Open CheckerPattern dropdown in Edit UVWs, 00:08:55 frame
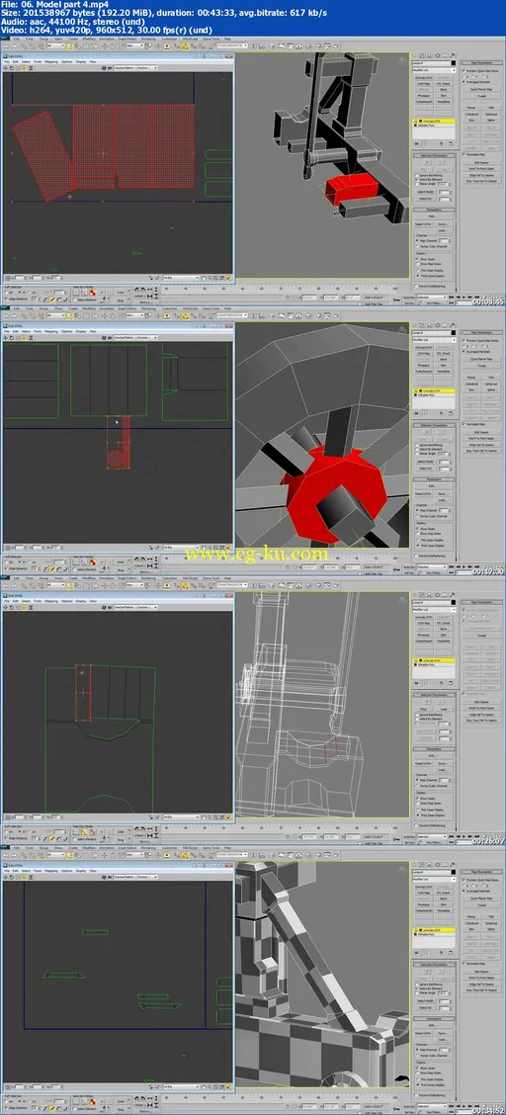The height and width of the screenshot is (1115, 506). (x=135, y=67)
